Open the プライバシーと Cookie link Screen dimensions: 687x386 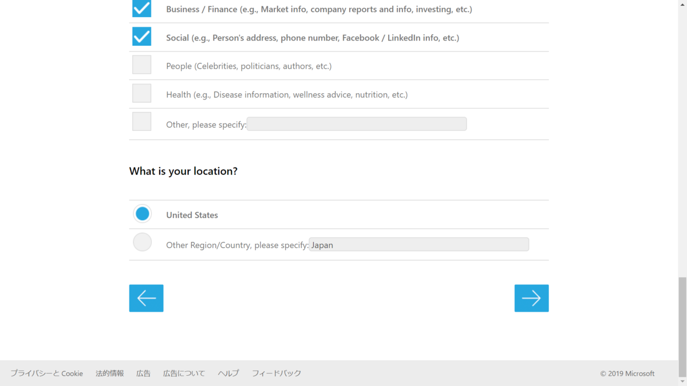pos(46,373)
